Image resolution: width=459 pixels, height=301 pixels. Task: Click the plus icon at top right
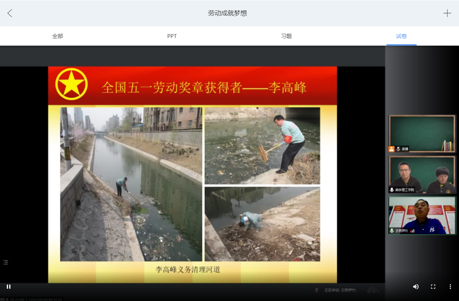click(x=447, y=13)
